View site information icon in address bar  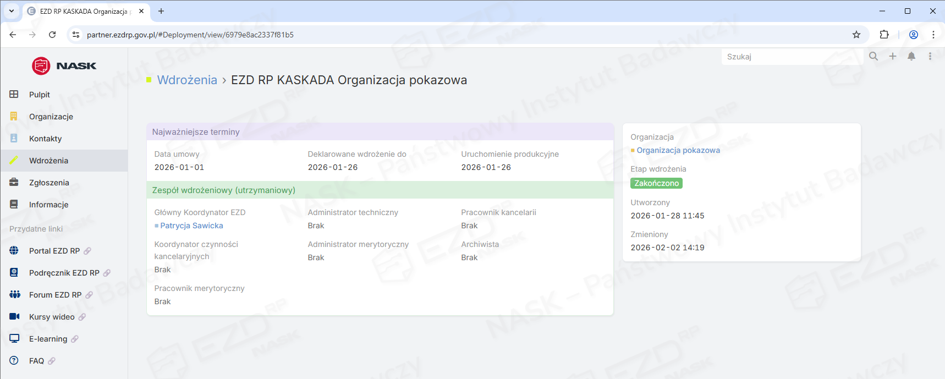(x=76, y=35)
